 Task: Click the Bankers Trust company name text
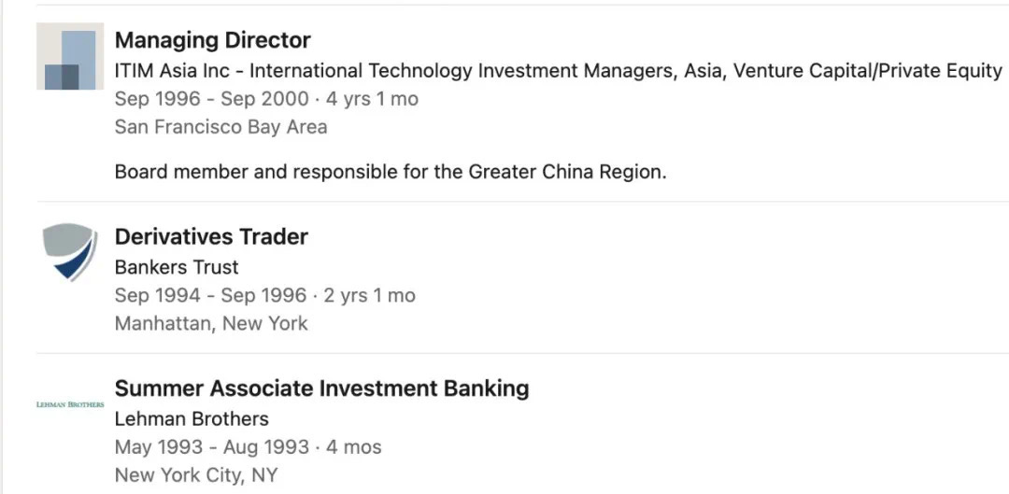[x=177, y=267]
